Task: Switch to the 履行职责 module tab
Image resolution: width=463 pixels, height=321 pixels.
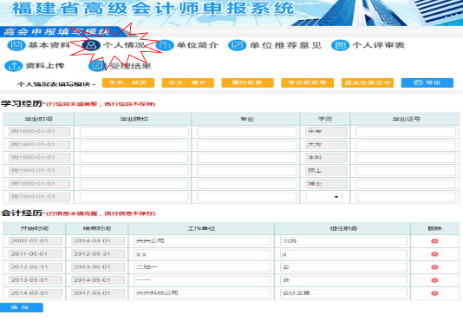Action: (x=247, y=82)
